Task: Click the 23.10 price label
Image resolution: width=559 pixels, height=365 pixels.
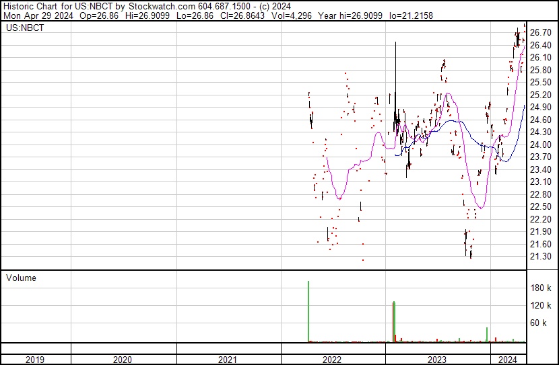Action: (x=541, y=181)
